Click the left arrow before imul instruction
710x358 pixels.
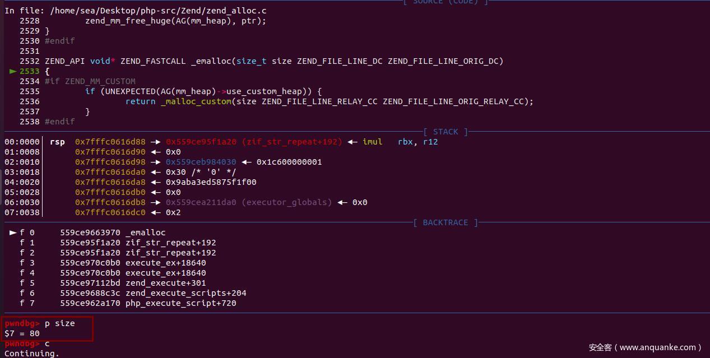point(352,142)
